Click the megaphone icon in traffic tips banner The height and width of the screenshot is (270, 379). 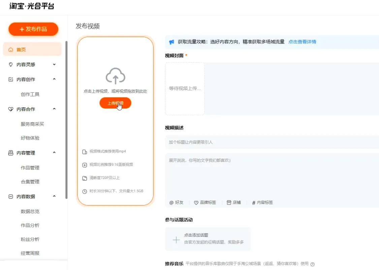coord(171,41)
